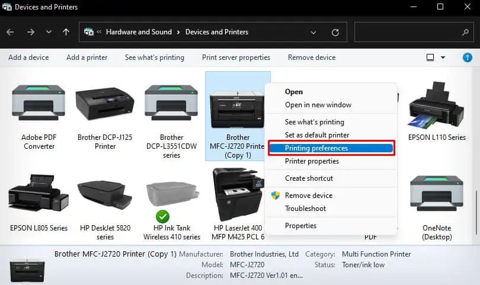
Task: Click the Brother MFC-J2720 thumbnail in details pane
Action: pyautogui.click(x=27, y=270)
